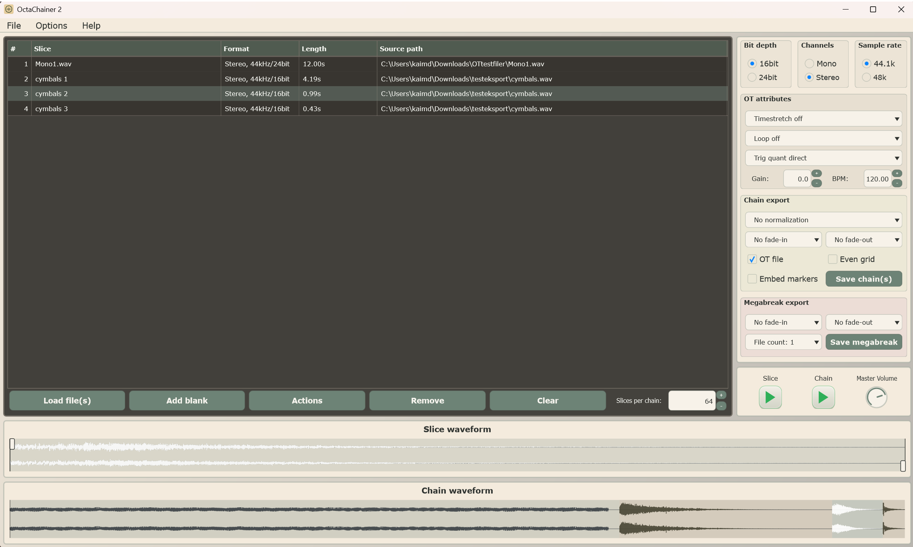Click the # column header
This screenshot has width=913, height=547.
(x=19, y=49)
